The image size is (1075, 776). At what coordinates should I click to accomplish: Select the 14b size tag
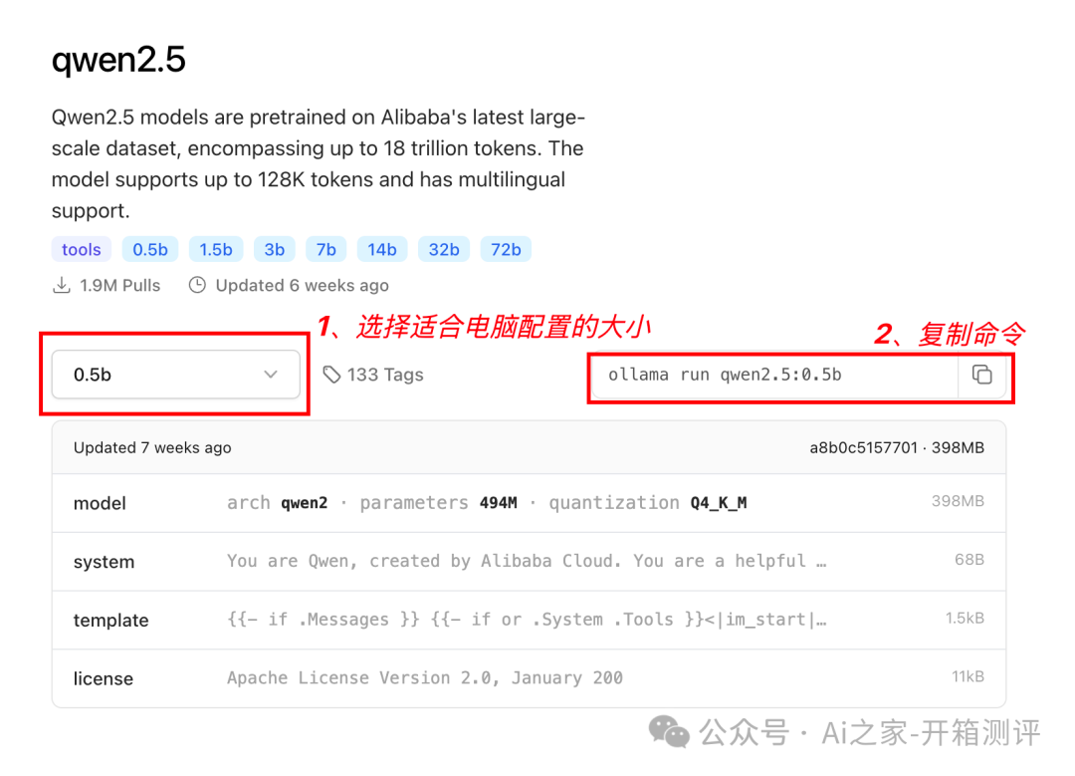point(382,250)
